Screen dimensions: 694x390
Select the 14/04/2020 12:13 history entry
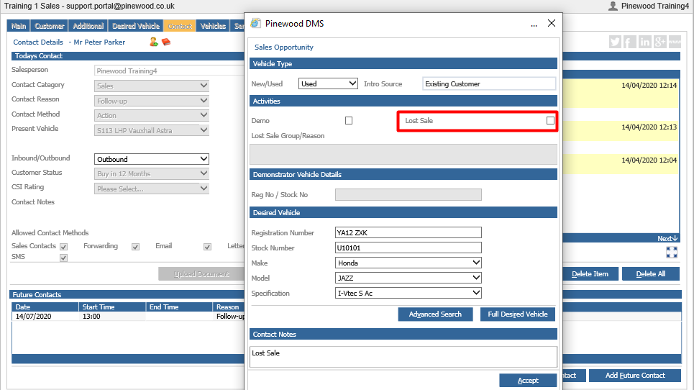[621, 131]
